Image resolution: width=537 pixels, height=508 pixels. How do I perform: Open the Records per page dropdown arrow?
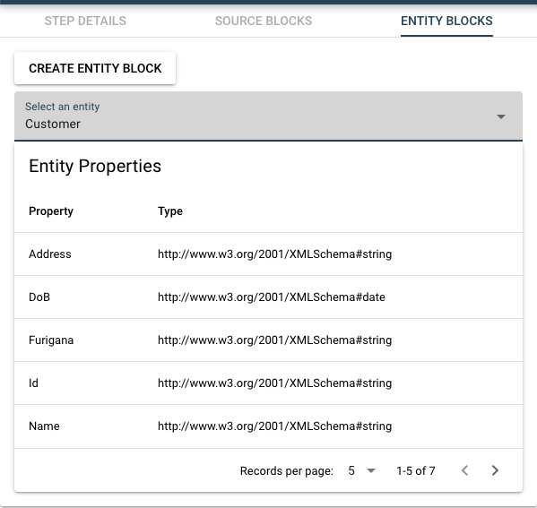click(x=371, y=470)
